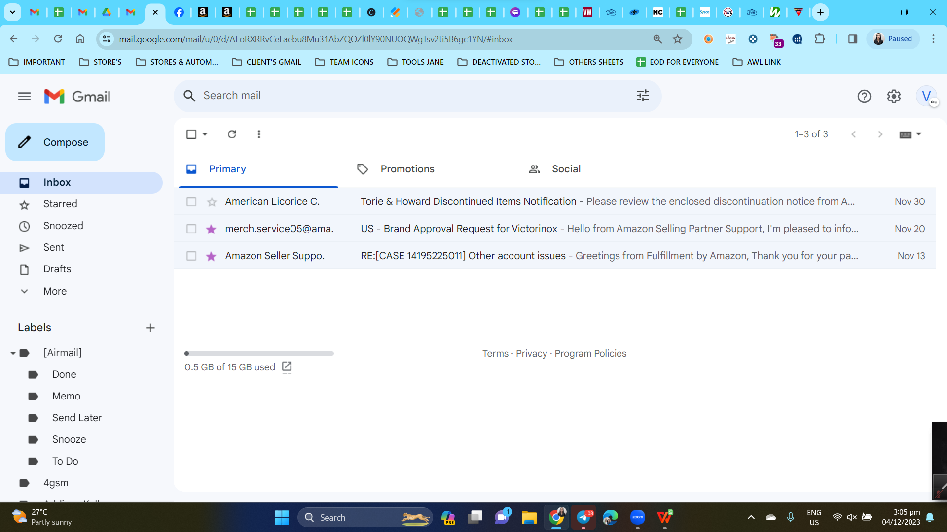Go to browser home page

point(80,39)
